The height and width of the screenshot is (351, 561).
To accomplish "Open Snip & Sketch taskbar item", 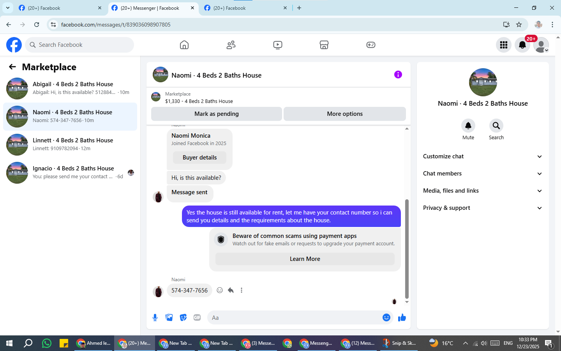I will 399,343.
